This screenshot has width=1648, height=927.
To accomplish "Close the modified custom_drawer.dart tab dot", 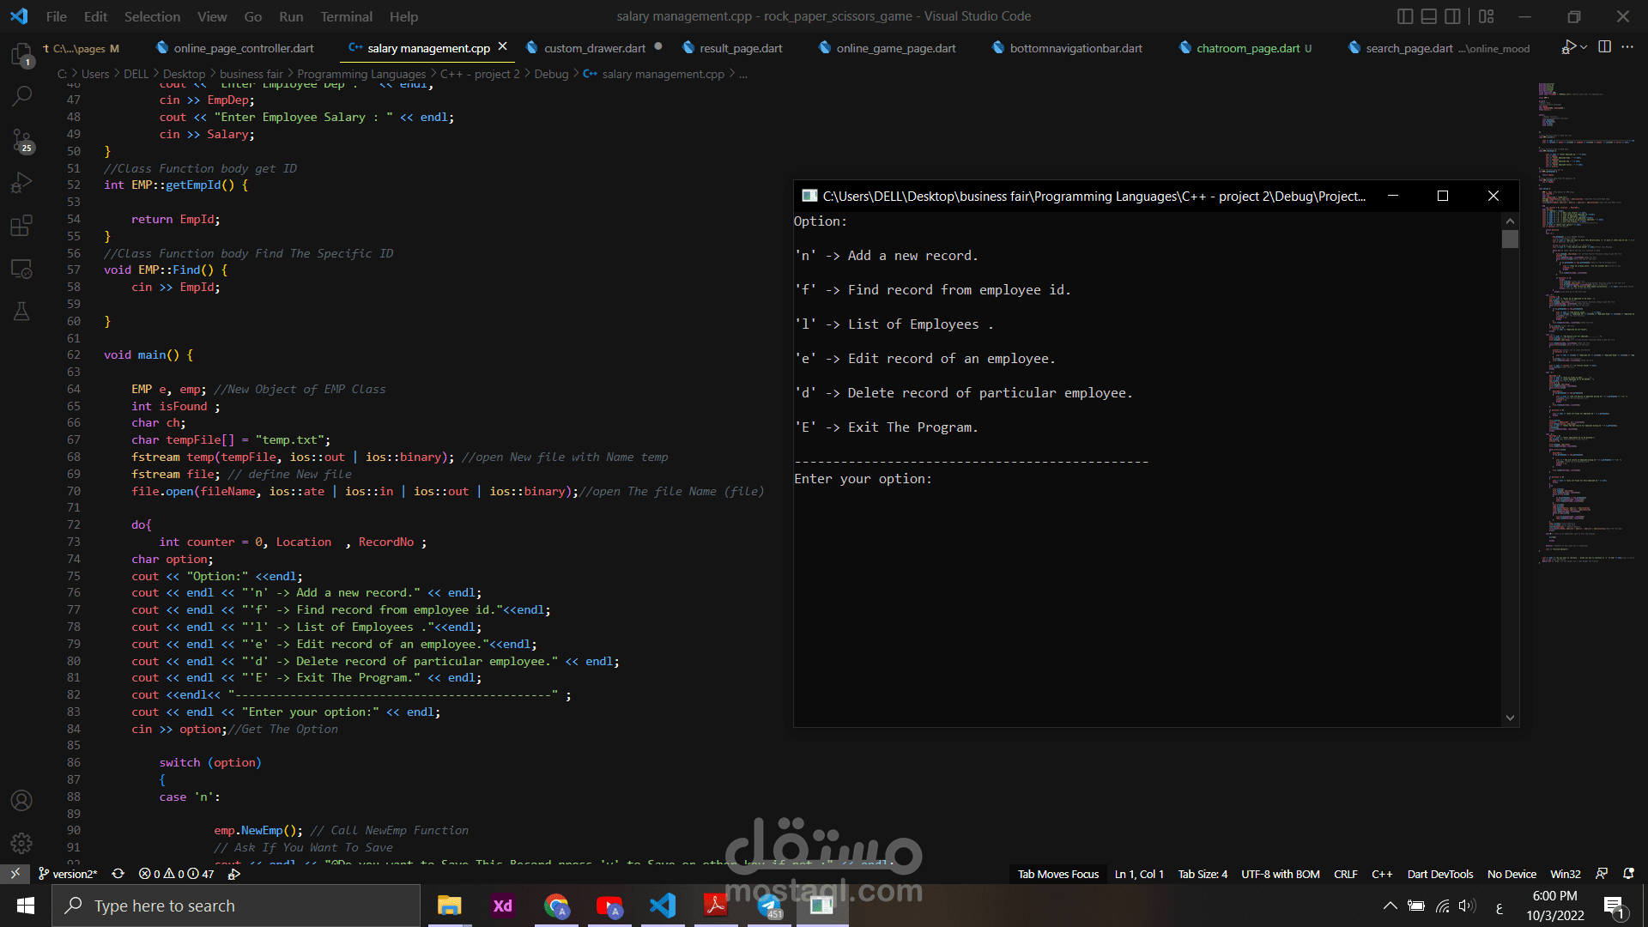I will point(657,48).
